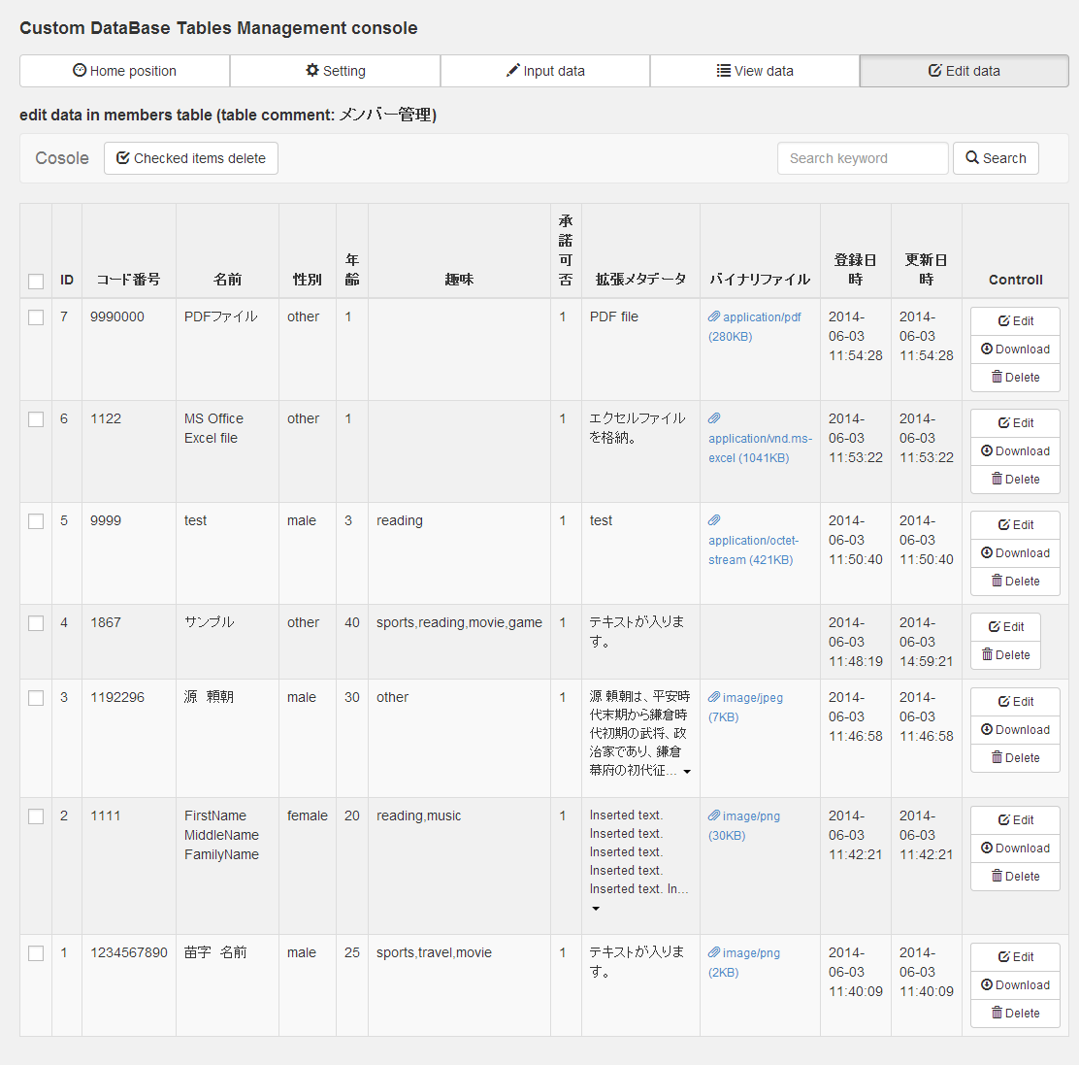Toggle the select-all checkbox in table header
Viewport: 1079px width, 1065px height.
[x=36, y=282]
